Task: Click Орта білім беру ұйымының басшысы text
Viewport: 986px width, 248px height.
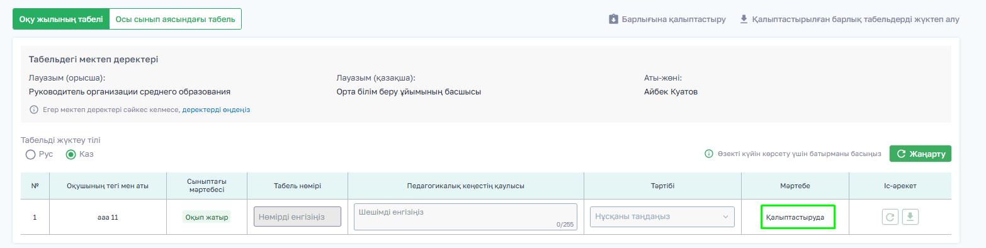Action: point(409,92)
